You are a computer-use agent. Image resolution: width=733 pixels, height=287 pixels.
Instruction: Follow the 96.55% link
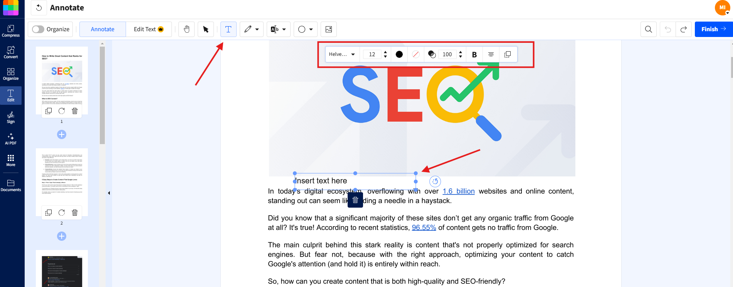424,228
